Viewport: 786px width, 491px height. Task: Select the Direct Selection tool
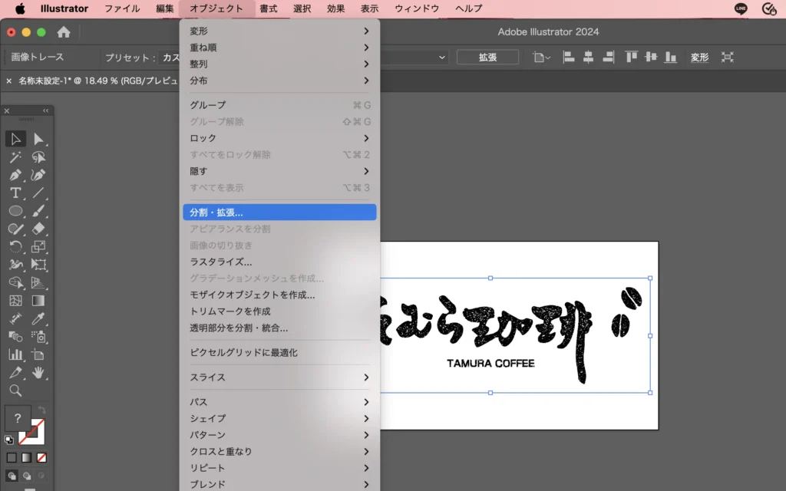(x=38, y=139)
